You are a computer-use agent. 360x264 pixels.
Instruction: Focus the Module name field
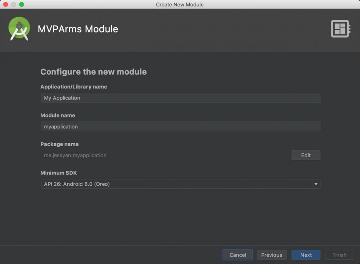point(181,126)
